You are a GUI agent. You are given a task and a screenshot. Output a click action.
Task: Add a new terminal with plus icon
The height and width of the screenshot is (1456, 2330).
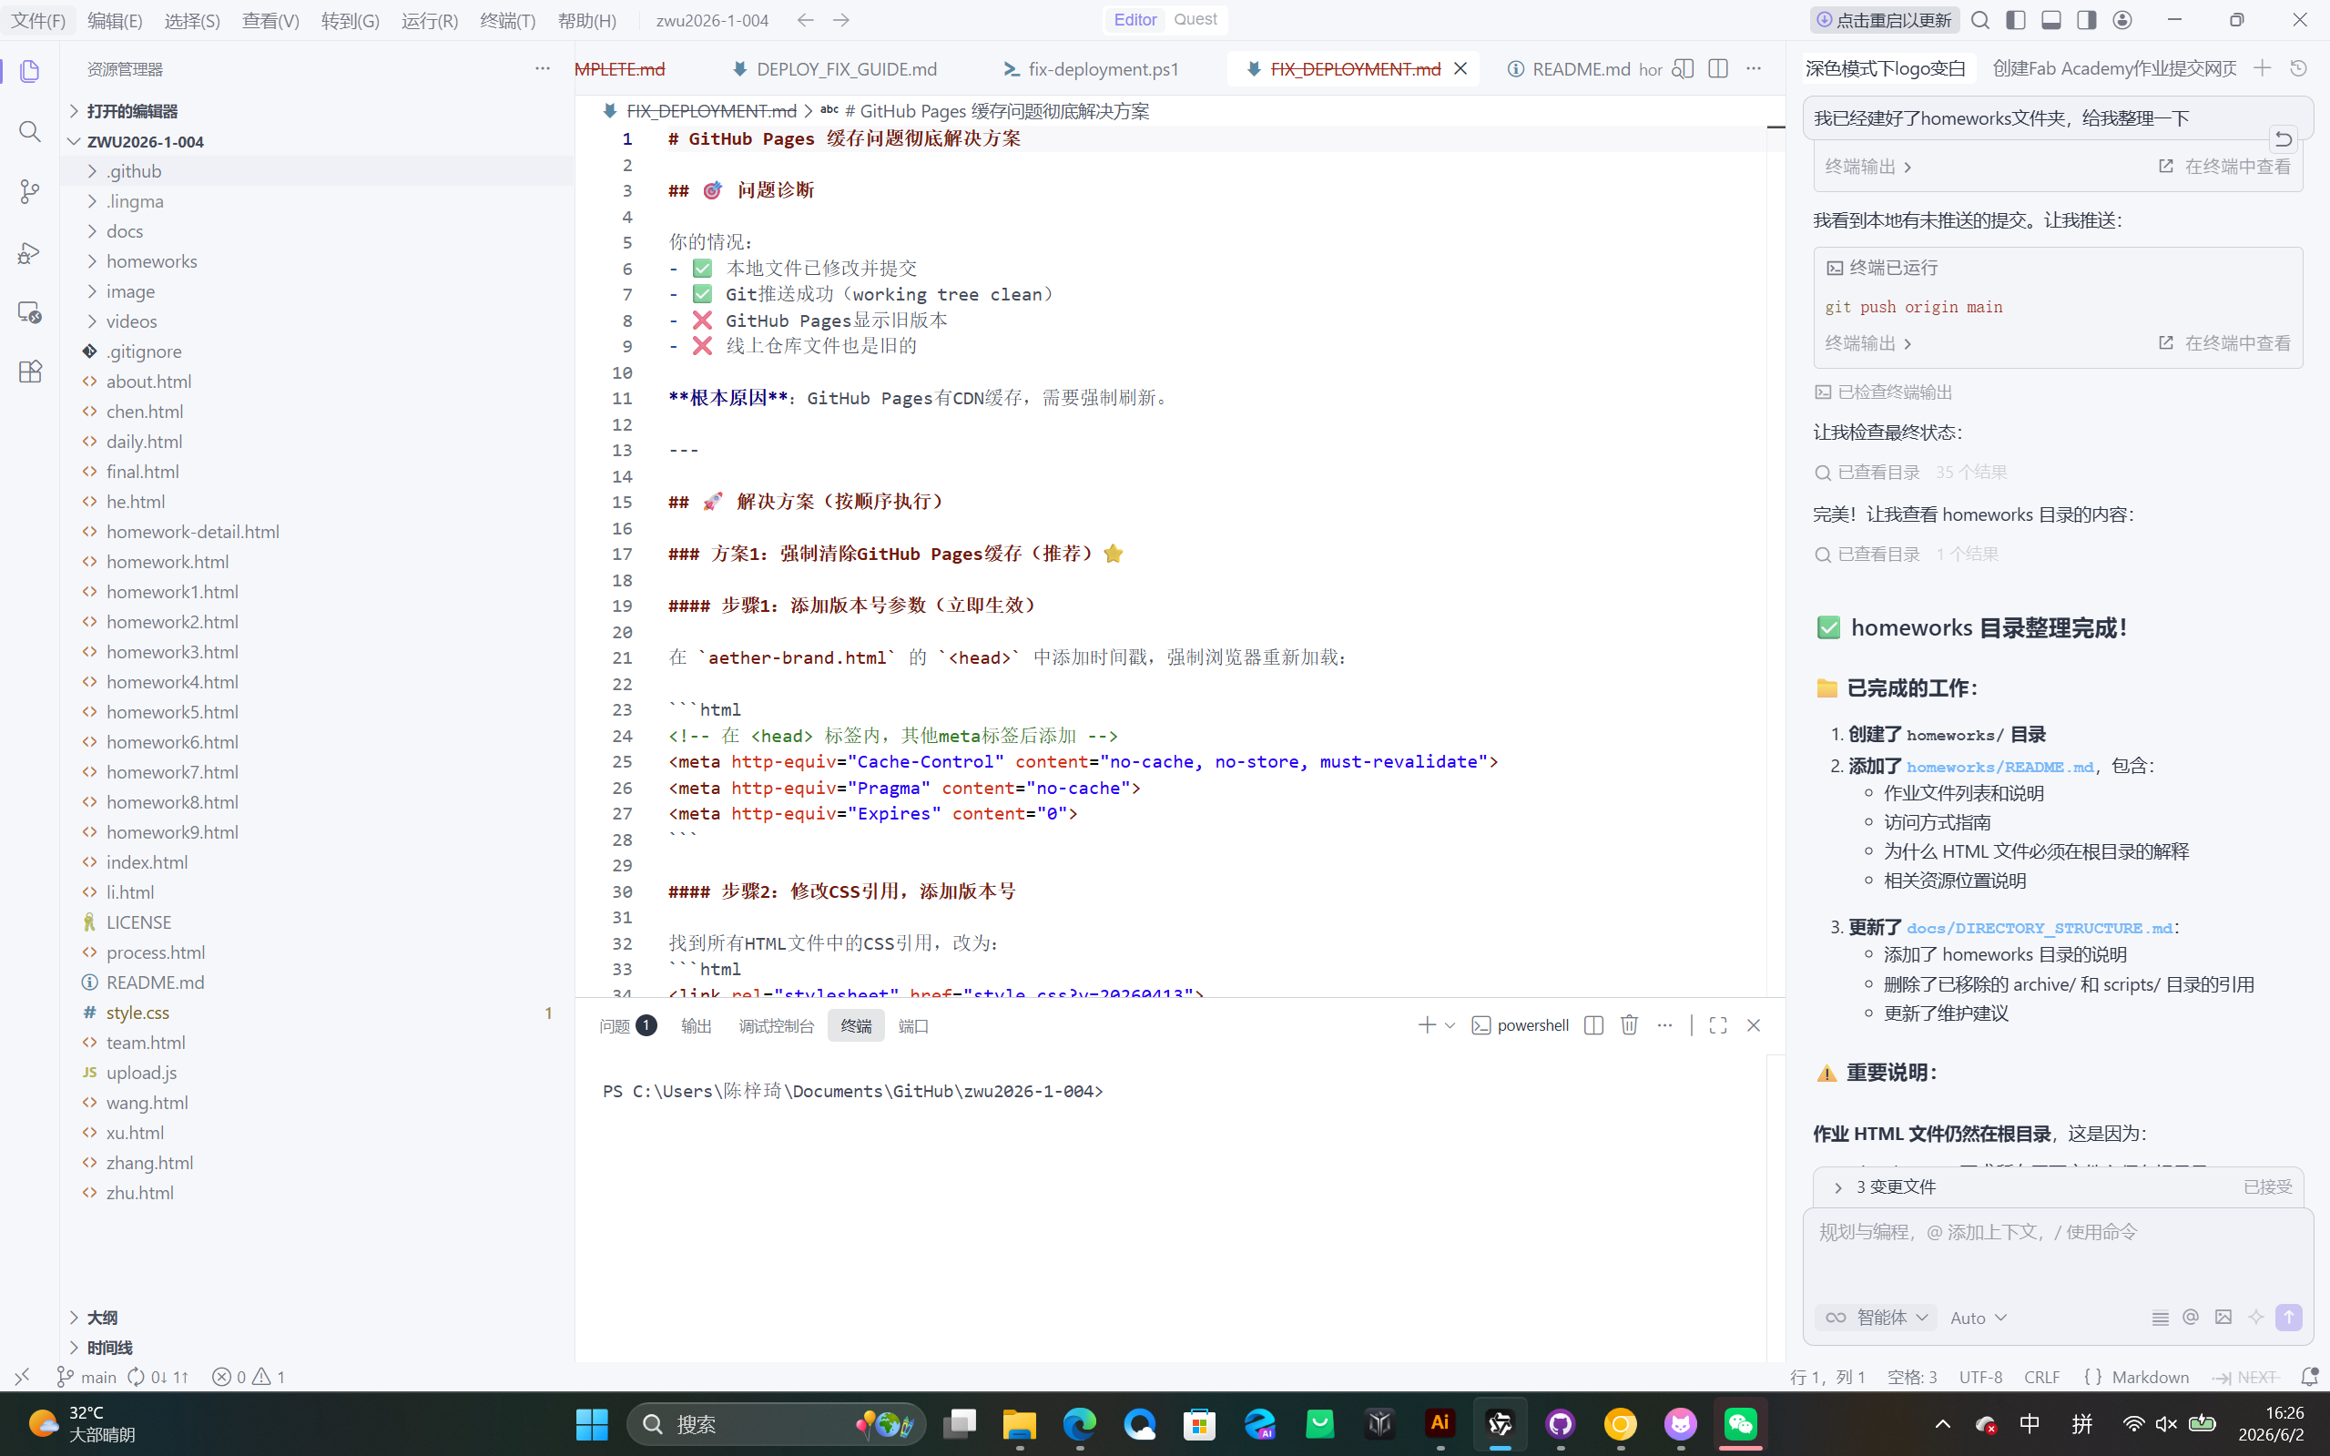1427,1025
